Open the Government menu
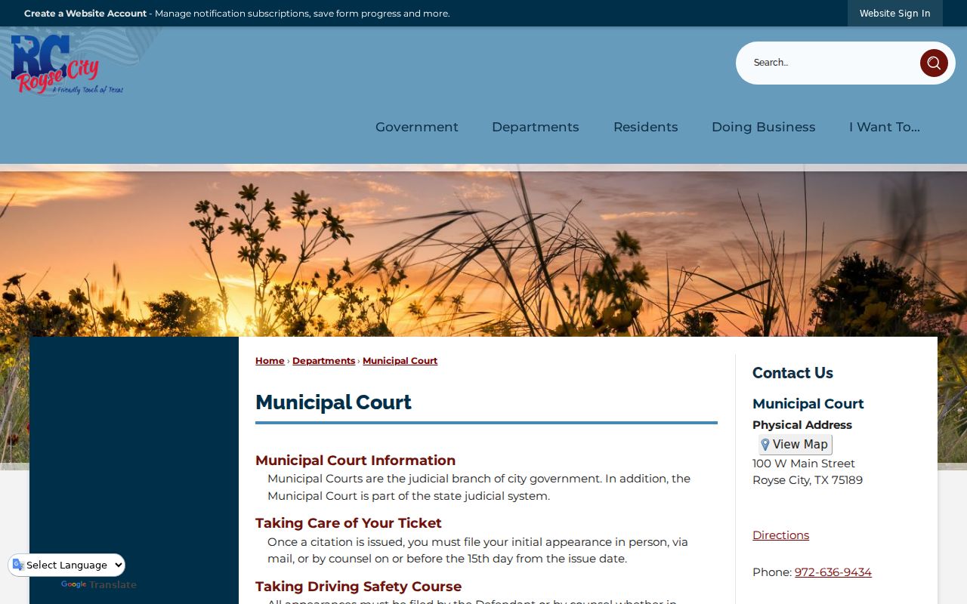Image resolution: width=967 pixels, height=604 pixels. [x=417, y=127]
